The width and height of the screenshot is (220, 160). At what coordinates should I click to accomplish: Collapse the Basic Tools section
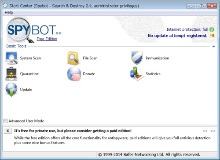pyautogui.click(x=213, y=47)
